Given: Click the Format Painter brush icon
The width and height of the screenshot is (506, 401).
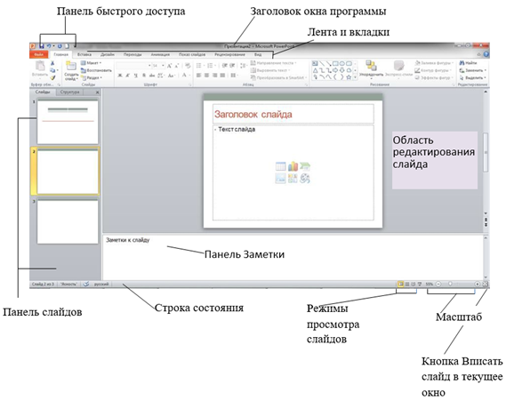Looking at the screenshot, I should click(52, 77).
